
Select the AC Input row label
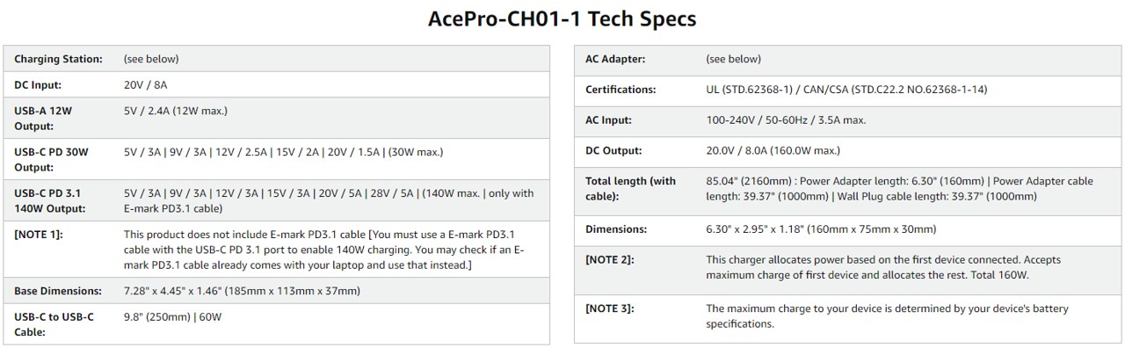coord(608,120)
